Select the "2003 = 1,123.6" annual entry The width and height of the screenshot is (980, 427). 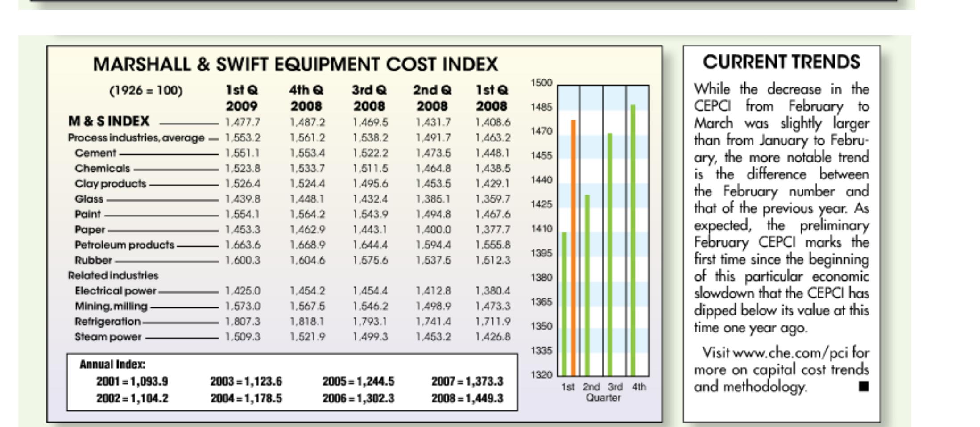point(246,381)
